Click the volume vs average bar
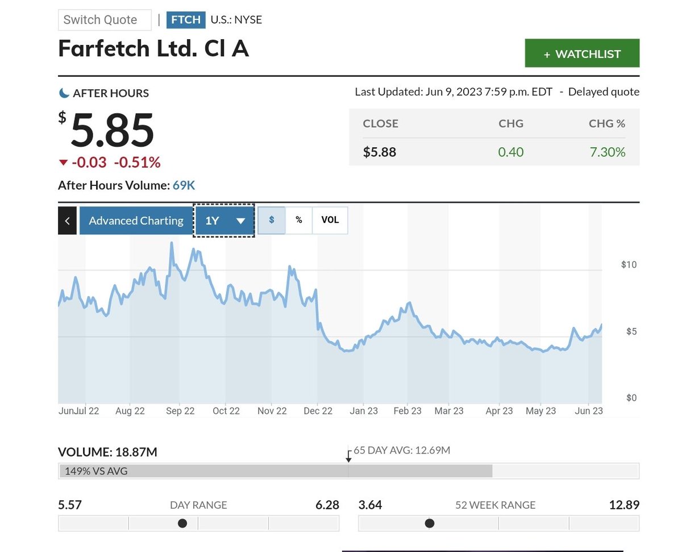The height and width of the screenshot is (552, 682). point(348,471)
